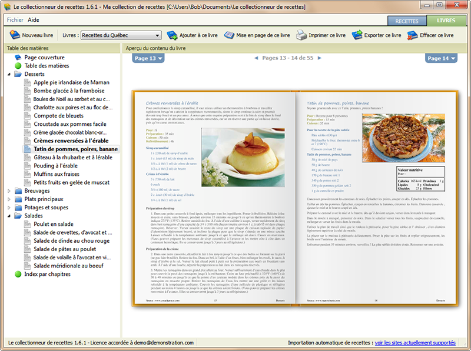Screen dimensions: 471x351
Task: Collapse the Desserts folder
Action: [9, 74]
